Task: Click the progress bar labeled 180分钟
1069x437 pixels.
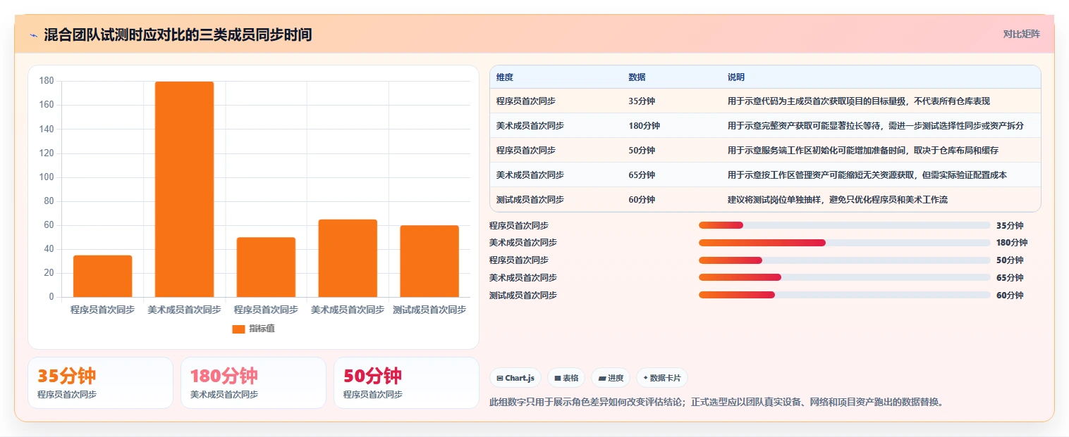Action: click(x=845, y=243)
